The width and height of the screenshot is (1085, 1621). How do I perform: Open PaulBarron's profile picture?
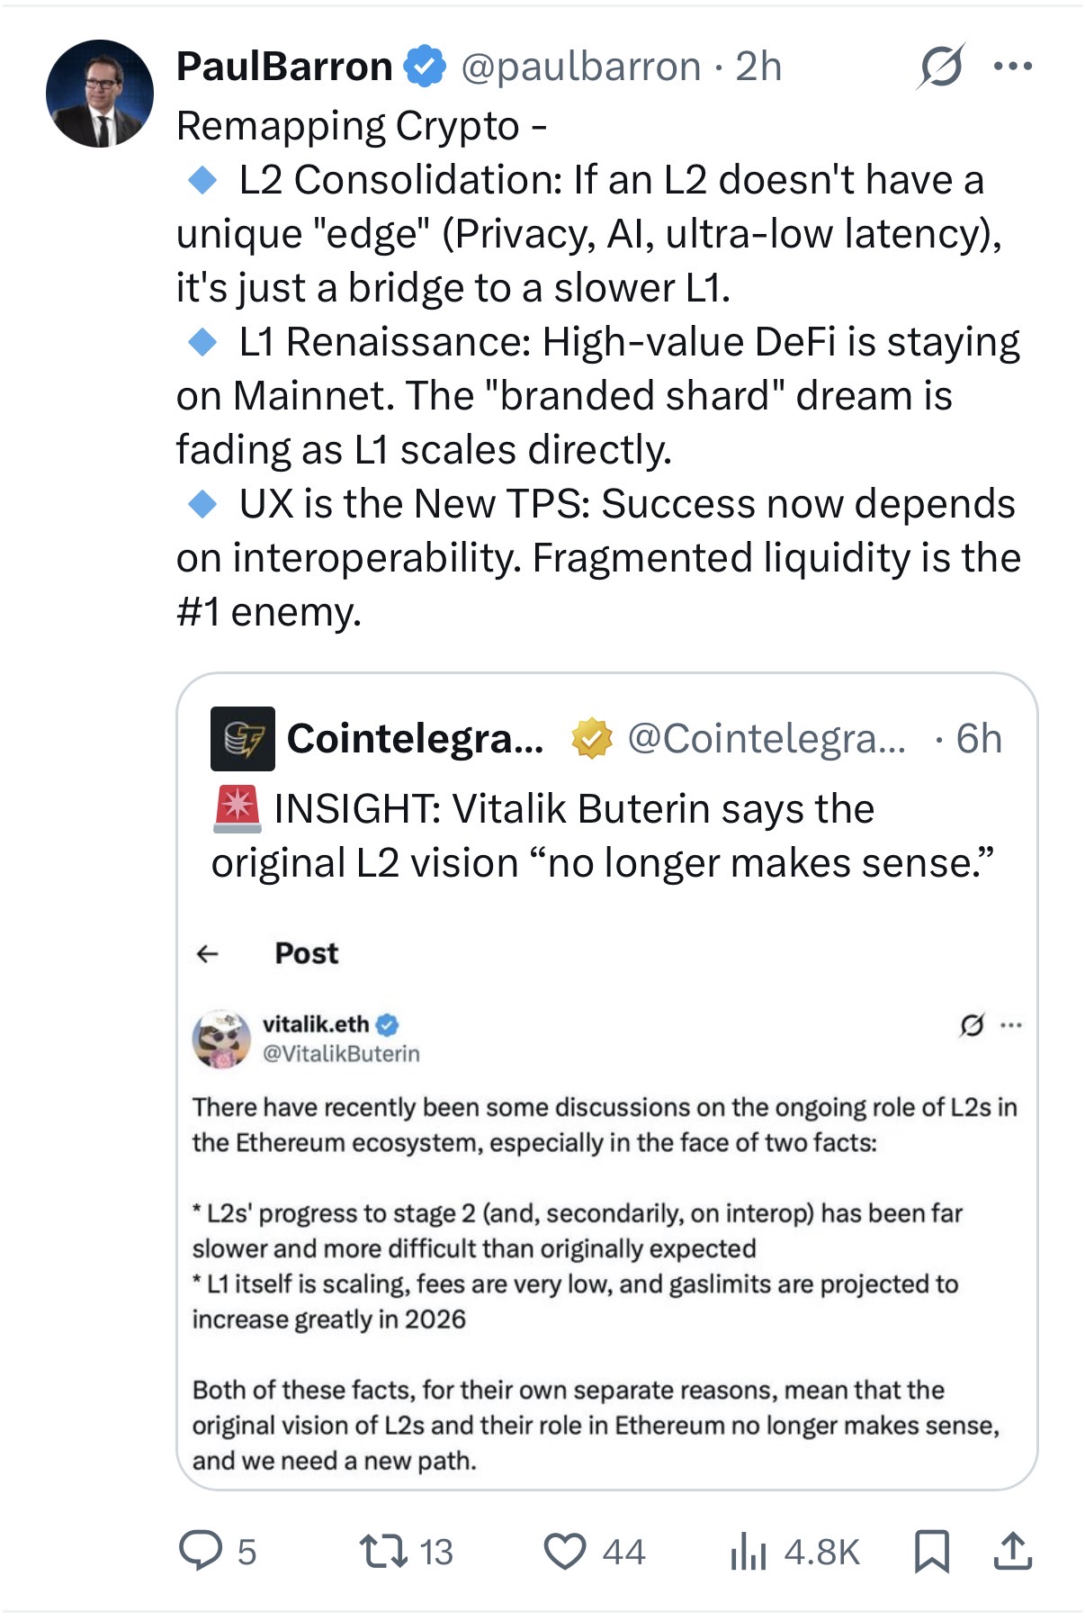pos(100,94)
